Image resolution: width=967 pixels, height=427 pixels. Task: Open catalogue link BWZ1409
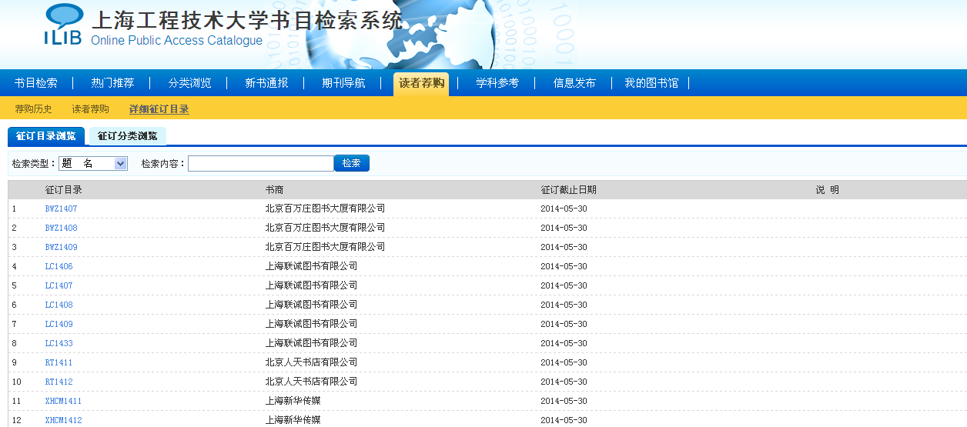61,247
